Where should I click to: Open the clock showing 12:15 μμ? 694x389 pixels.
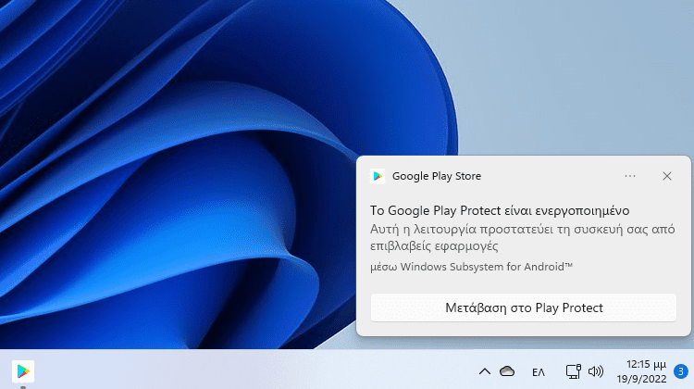tap(646, 365)
